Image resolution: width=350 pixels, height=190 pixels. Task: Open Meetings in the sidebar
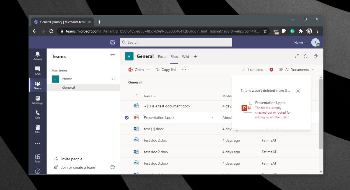(38, 100)
